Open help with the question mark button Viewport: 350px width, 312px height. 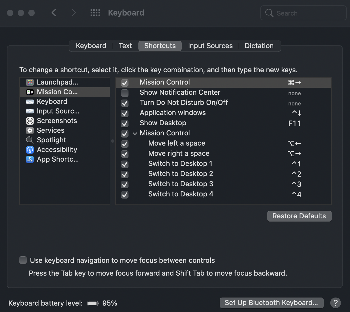pyautogui.click(x=335, y=303)
